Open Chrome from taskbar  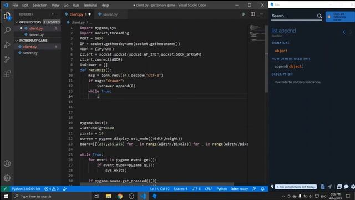120,196
